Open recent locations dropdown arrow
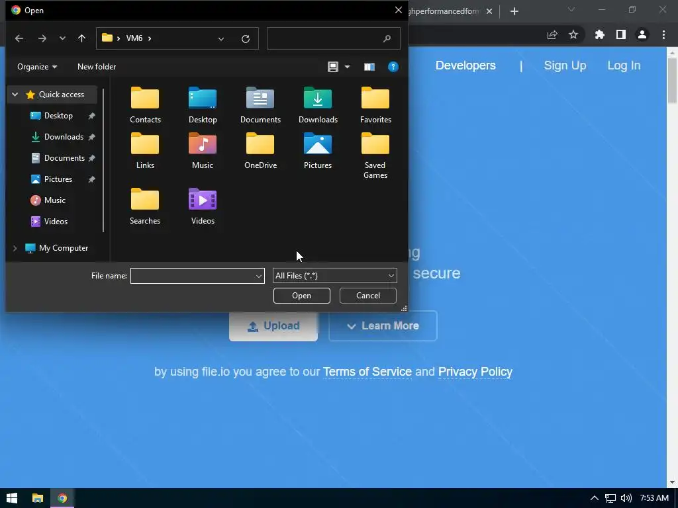This screenshot has height=508, width=678. pyautogui.click(x=62, y=38)
